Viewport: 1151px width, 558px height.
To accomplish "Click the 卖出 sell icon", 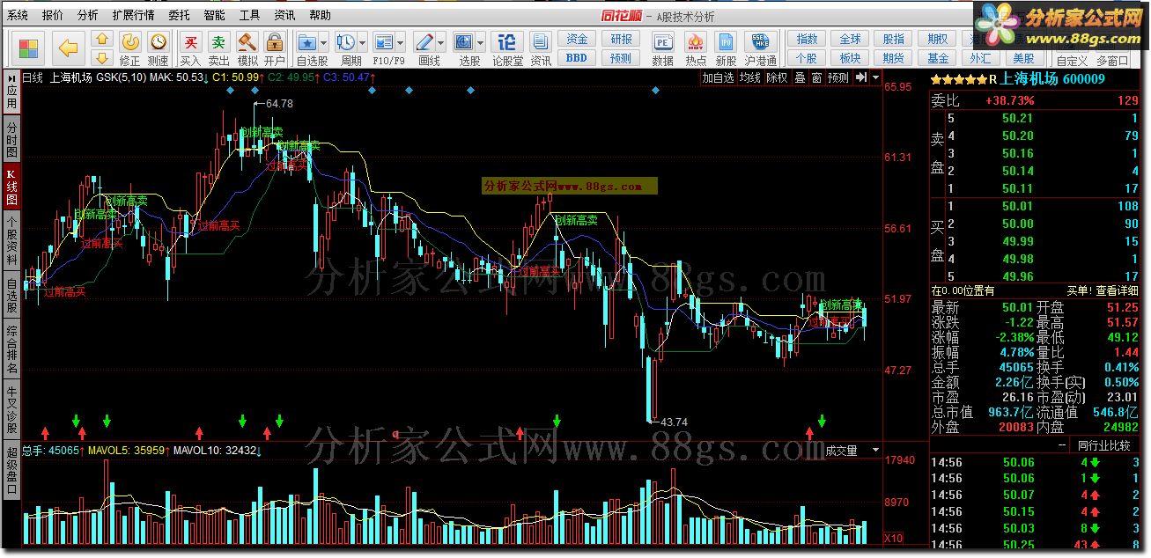I will point(218,48).
